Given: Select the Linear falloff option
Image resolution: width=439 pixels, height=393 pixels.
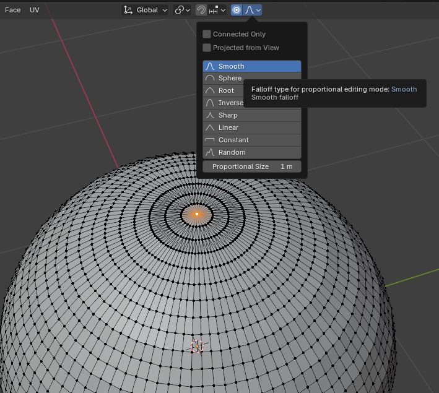Looking at the screenshot, I should pyautogui.click(x=252, y=127).
